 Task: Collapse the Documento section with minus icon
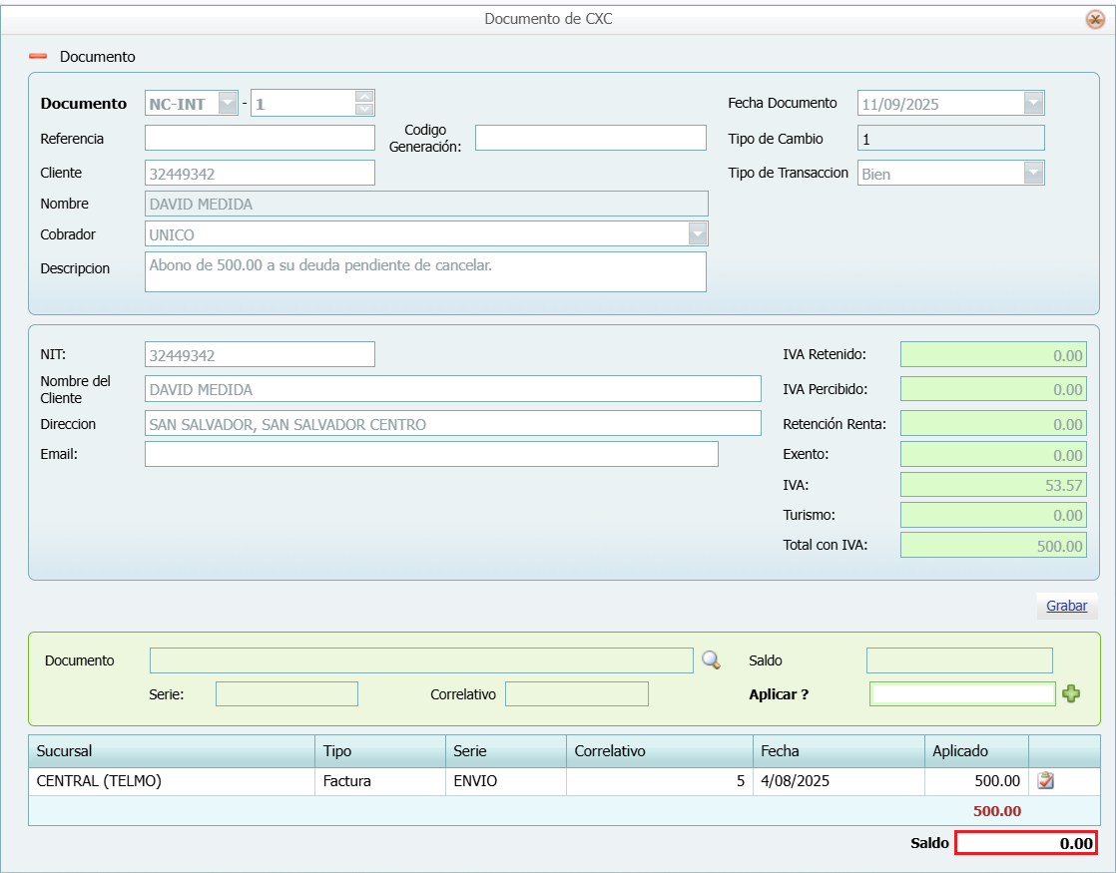[38, 57]
